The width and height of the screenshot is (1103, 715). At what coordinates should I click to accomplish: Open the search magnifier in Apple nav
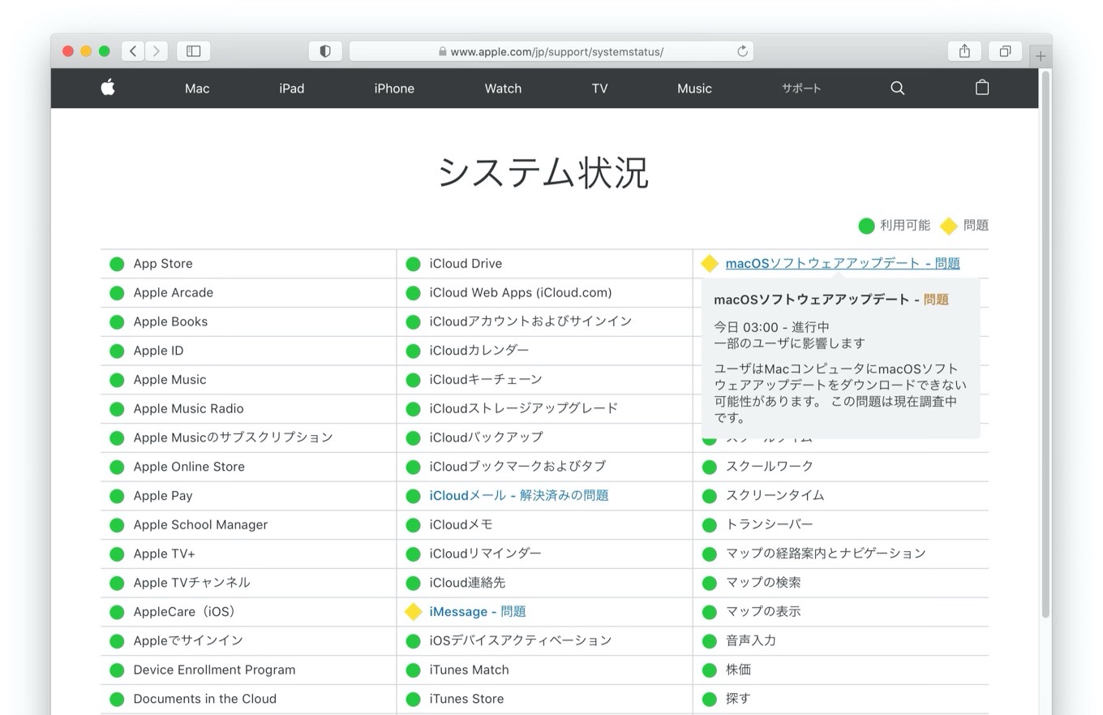point(897,88)
